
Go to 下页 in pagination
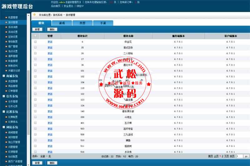pyautogui.click(x=227, y=156)
